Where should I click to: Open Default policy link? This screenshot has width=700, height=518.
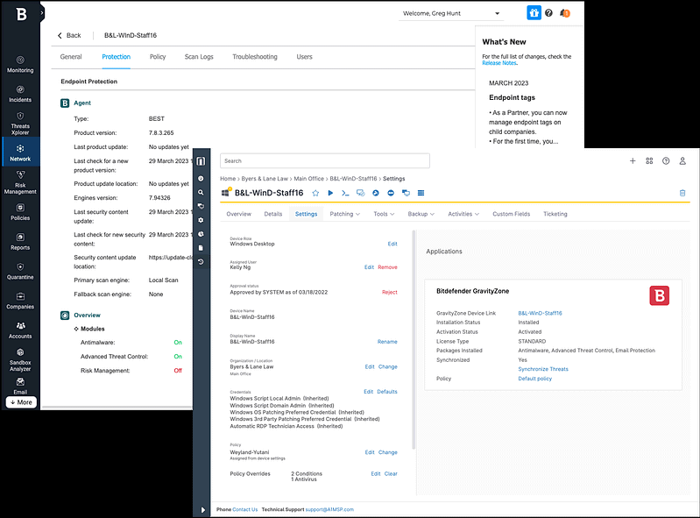point(534,379)
